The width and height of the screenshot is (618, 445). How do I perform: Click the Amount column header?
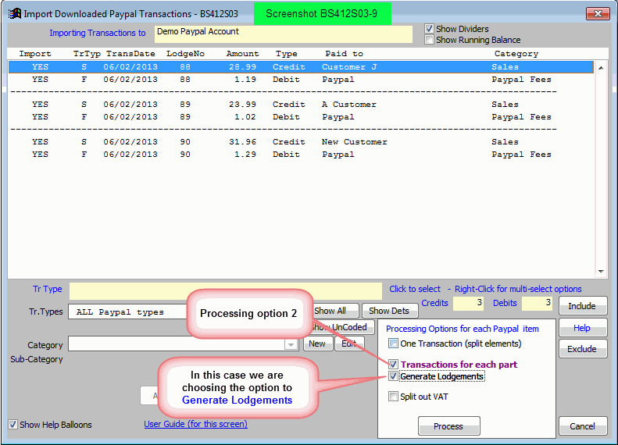(242, 54)
